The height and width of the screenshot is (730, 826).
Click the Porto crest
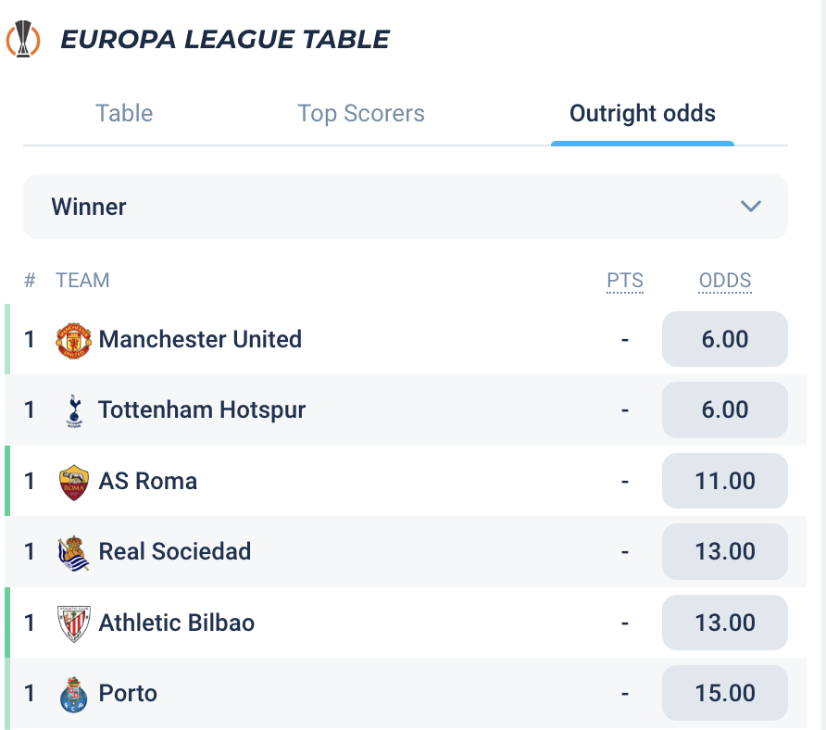pos(74,694)
